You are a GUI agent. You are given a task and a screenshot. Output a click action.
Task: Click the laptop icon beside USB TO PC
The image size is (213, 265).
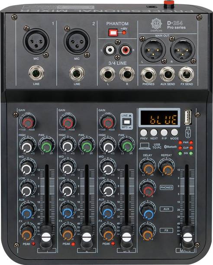(x=145, y=146)
